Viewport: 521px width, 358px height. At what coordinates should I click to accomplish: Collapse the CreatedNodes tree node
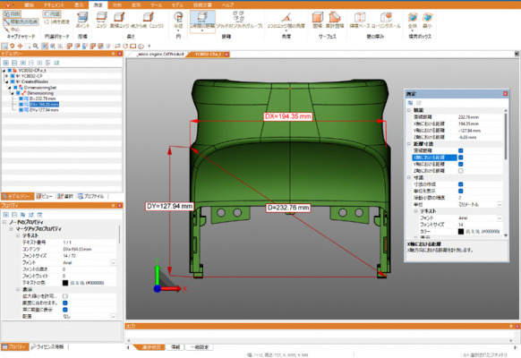(x=6, y=81)
